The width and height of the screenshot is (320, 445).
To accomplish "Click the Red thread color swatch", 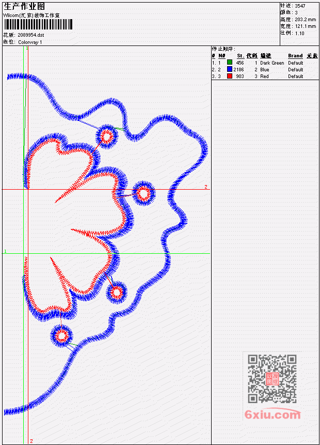I will 230,76.
